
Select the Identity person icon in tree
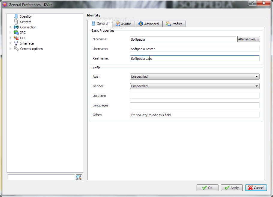[x=16, y=16]
